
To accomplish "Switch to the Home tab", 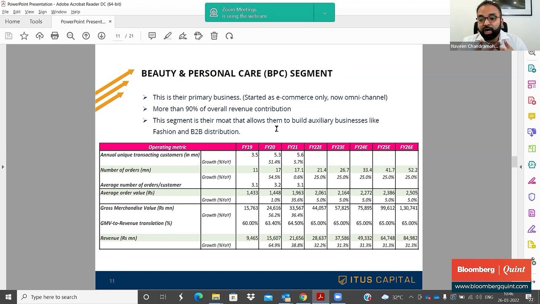I will click(x=12, y=22).
